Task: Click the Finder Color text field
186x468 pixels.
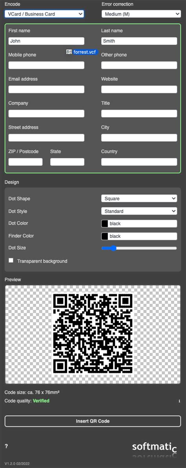Action: tap(142, 236)
